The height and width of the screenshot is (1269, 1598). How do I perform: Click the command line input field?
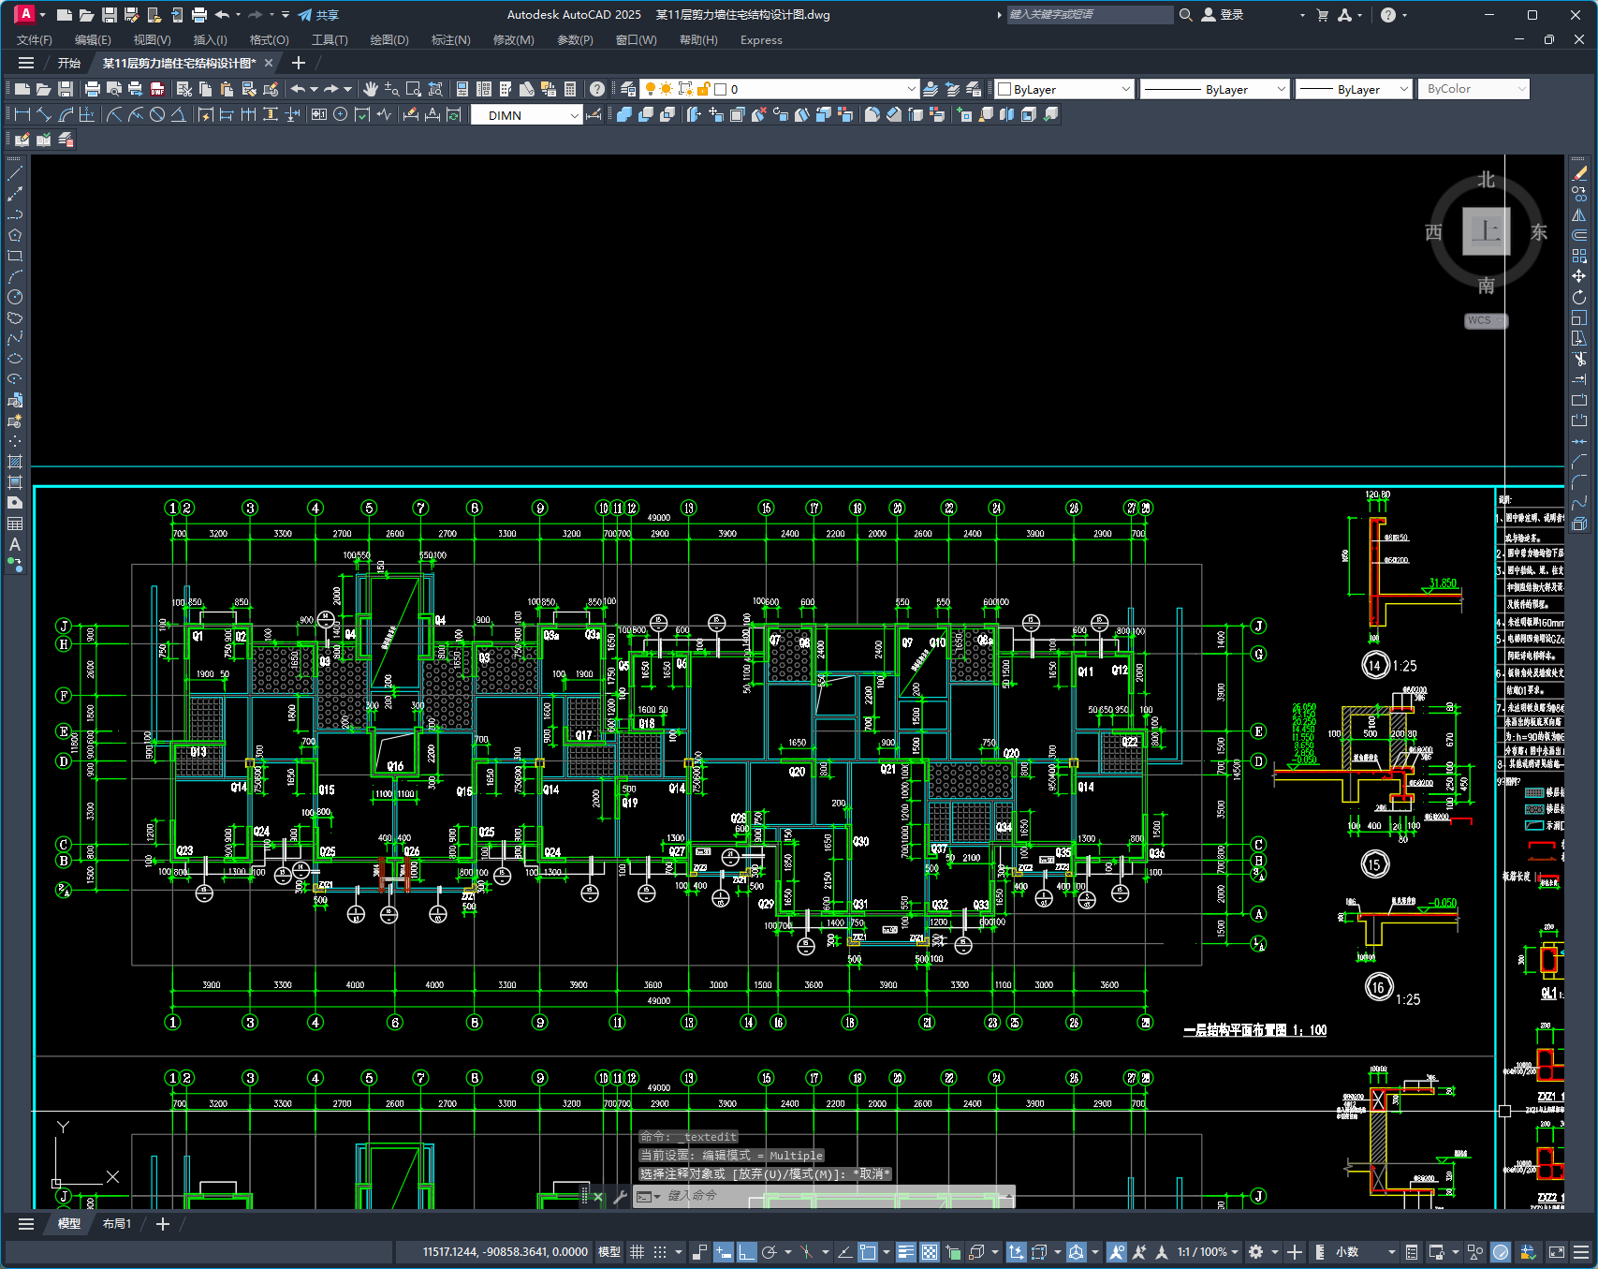pyautogui.click(x=833, y=1196)
